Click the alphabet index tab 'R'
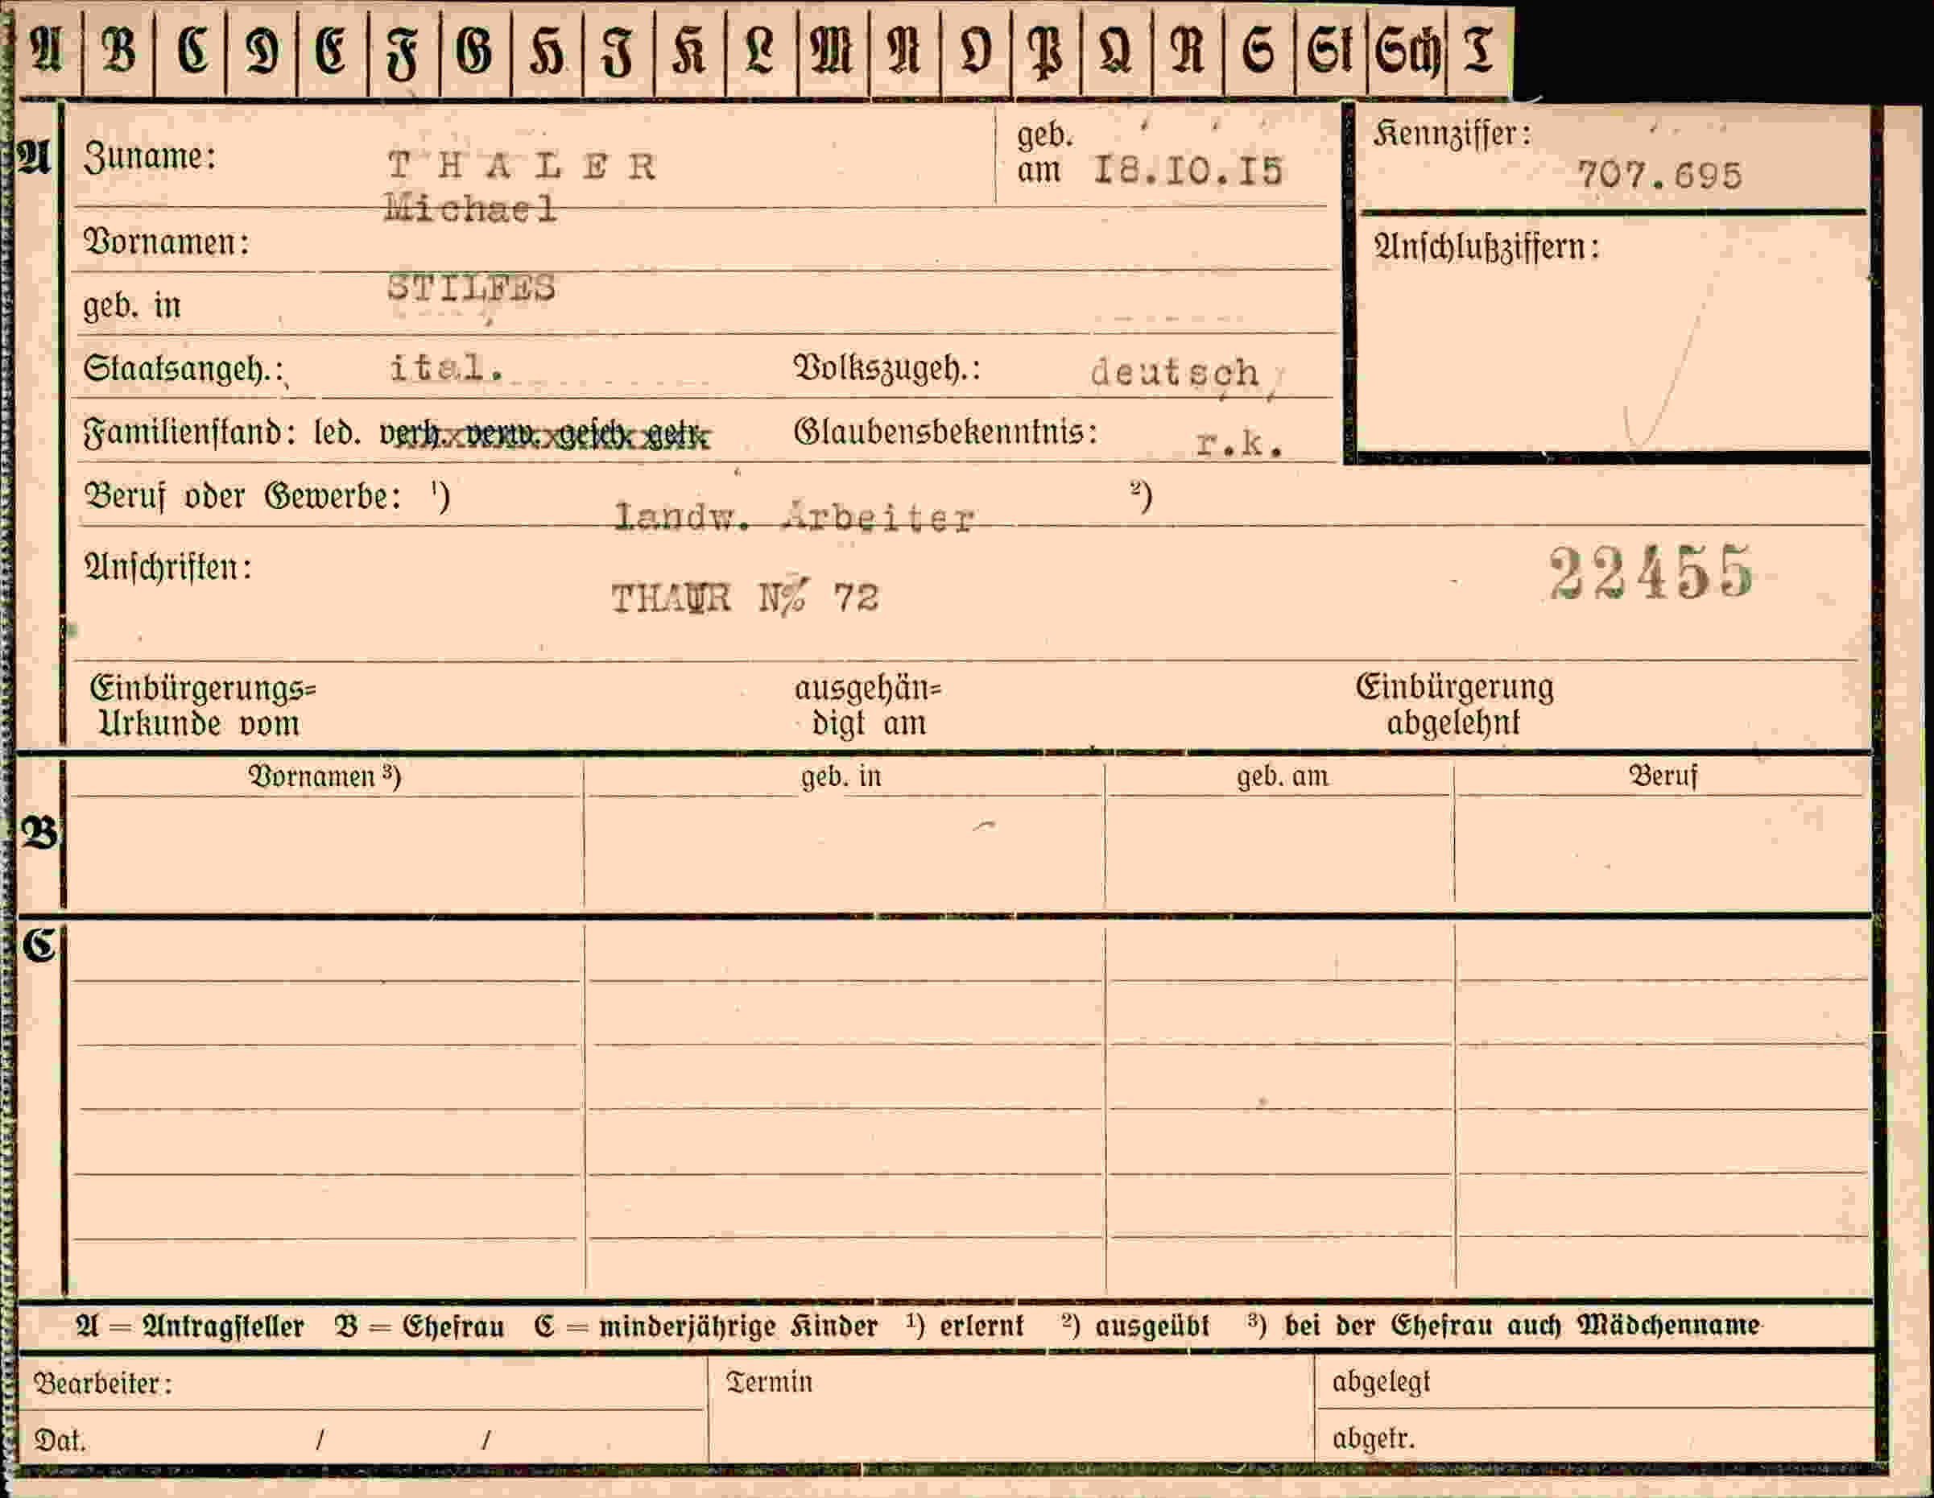This screenshot has width=1934, height=1498. pos(1188,52)
